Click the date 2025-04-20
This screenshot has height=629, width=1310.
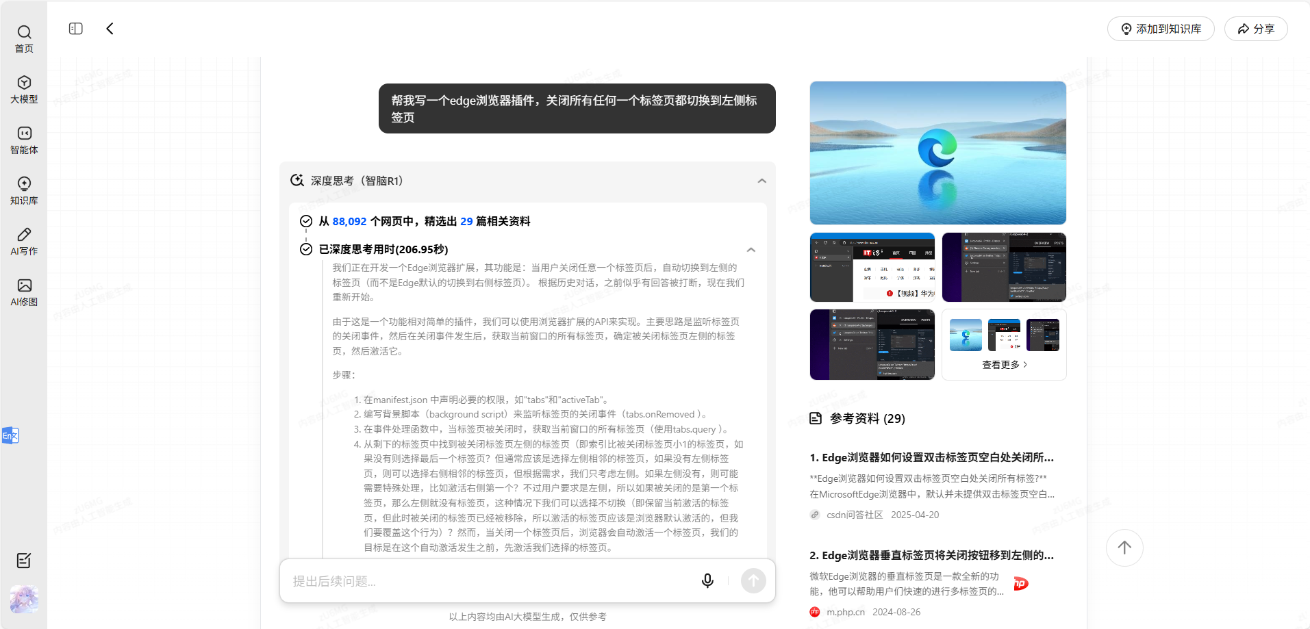[915, 515]
